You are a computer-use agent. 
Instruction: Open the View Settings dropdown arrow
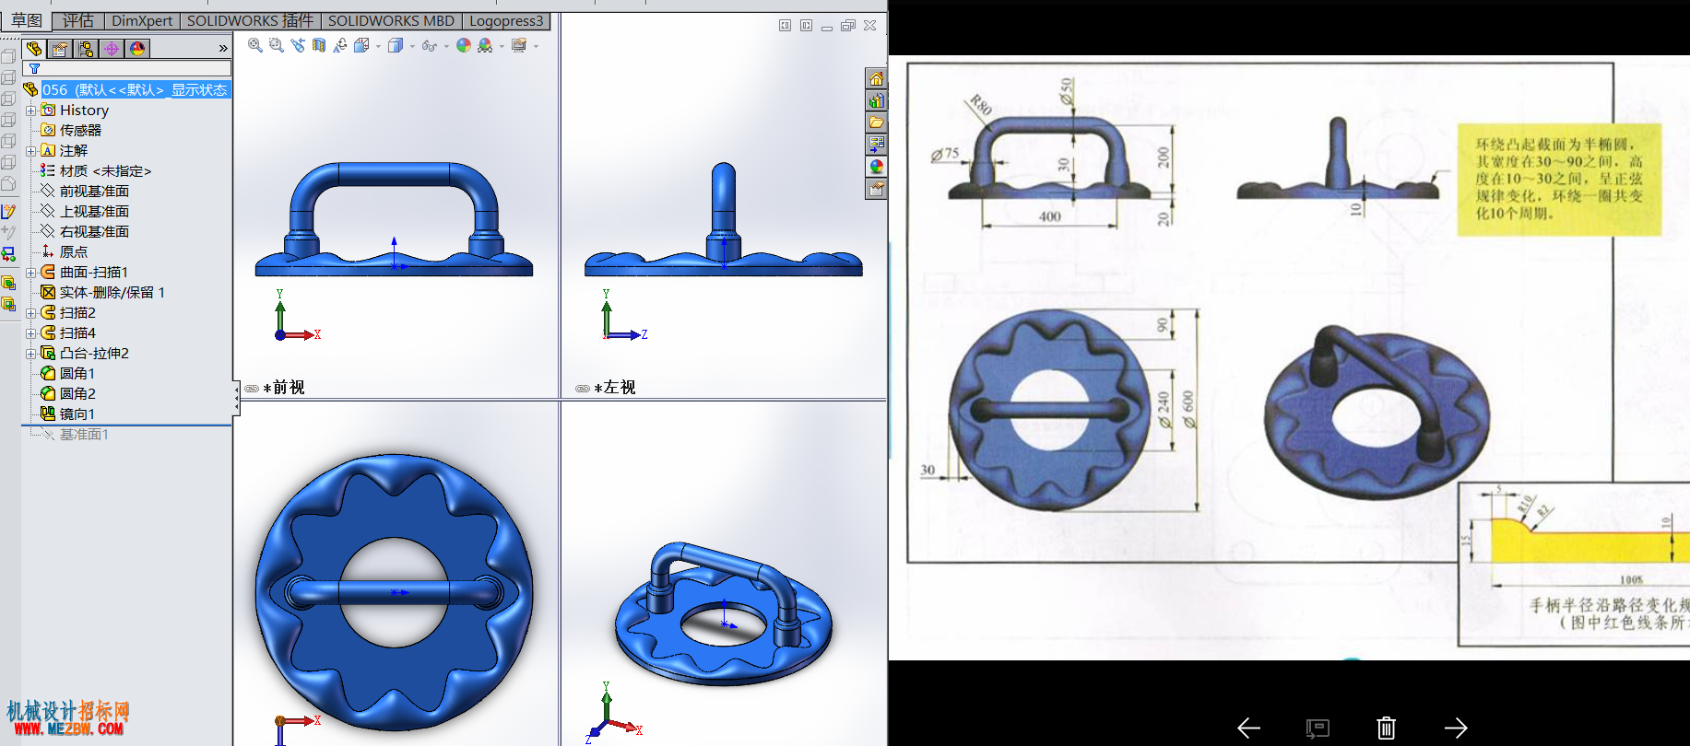[536, 46]
